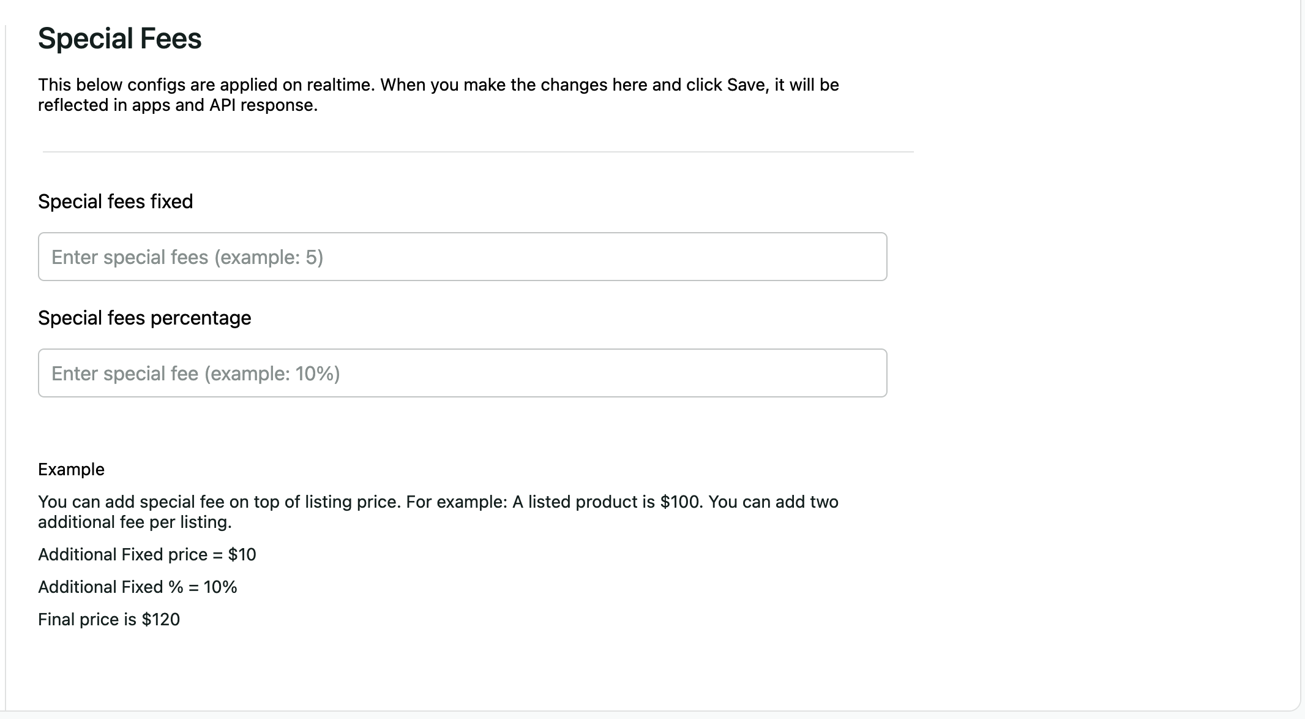
Task: Click the horizontal divider below the description
Action: pos(477,151)
